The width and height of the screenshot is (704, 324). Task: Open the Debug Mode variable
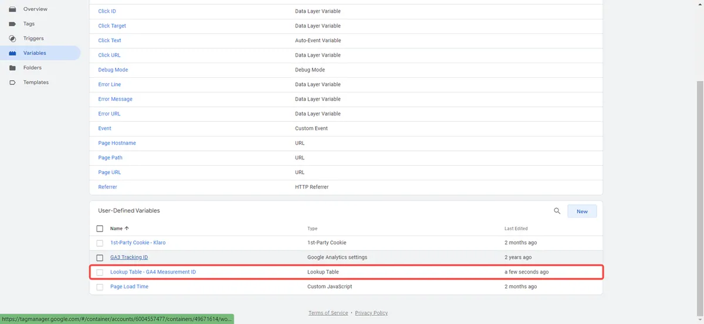(113, 70)
